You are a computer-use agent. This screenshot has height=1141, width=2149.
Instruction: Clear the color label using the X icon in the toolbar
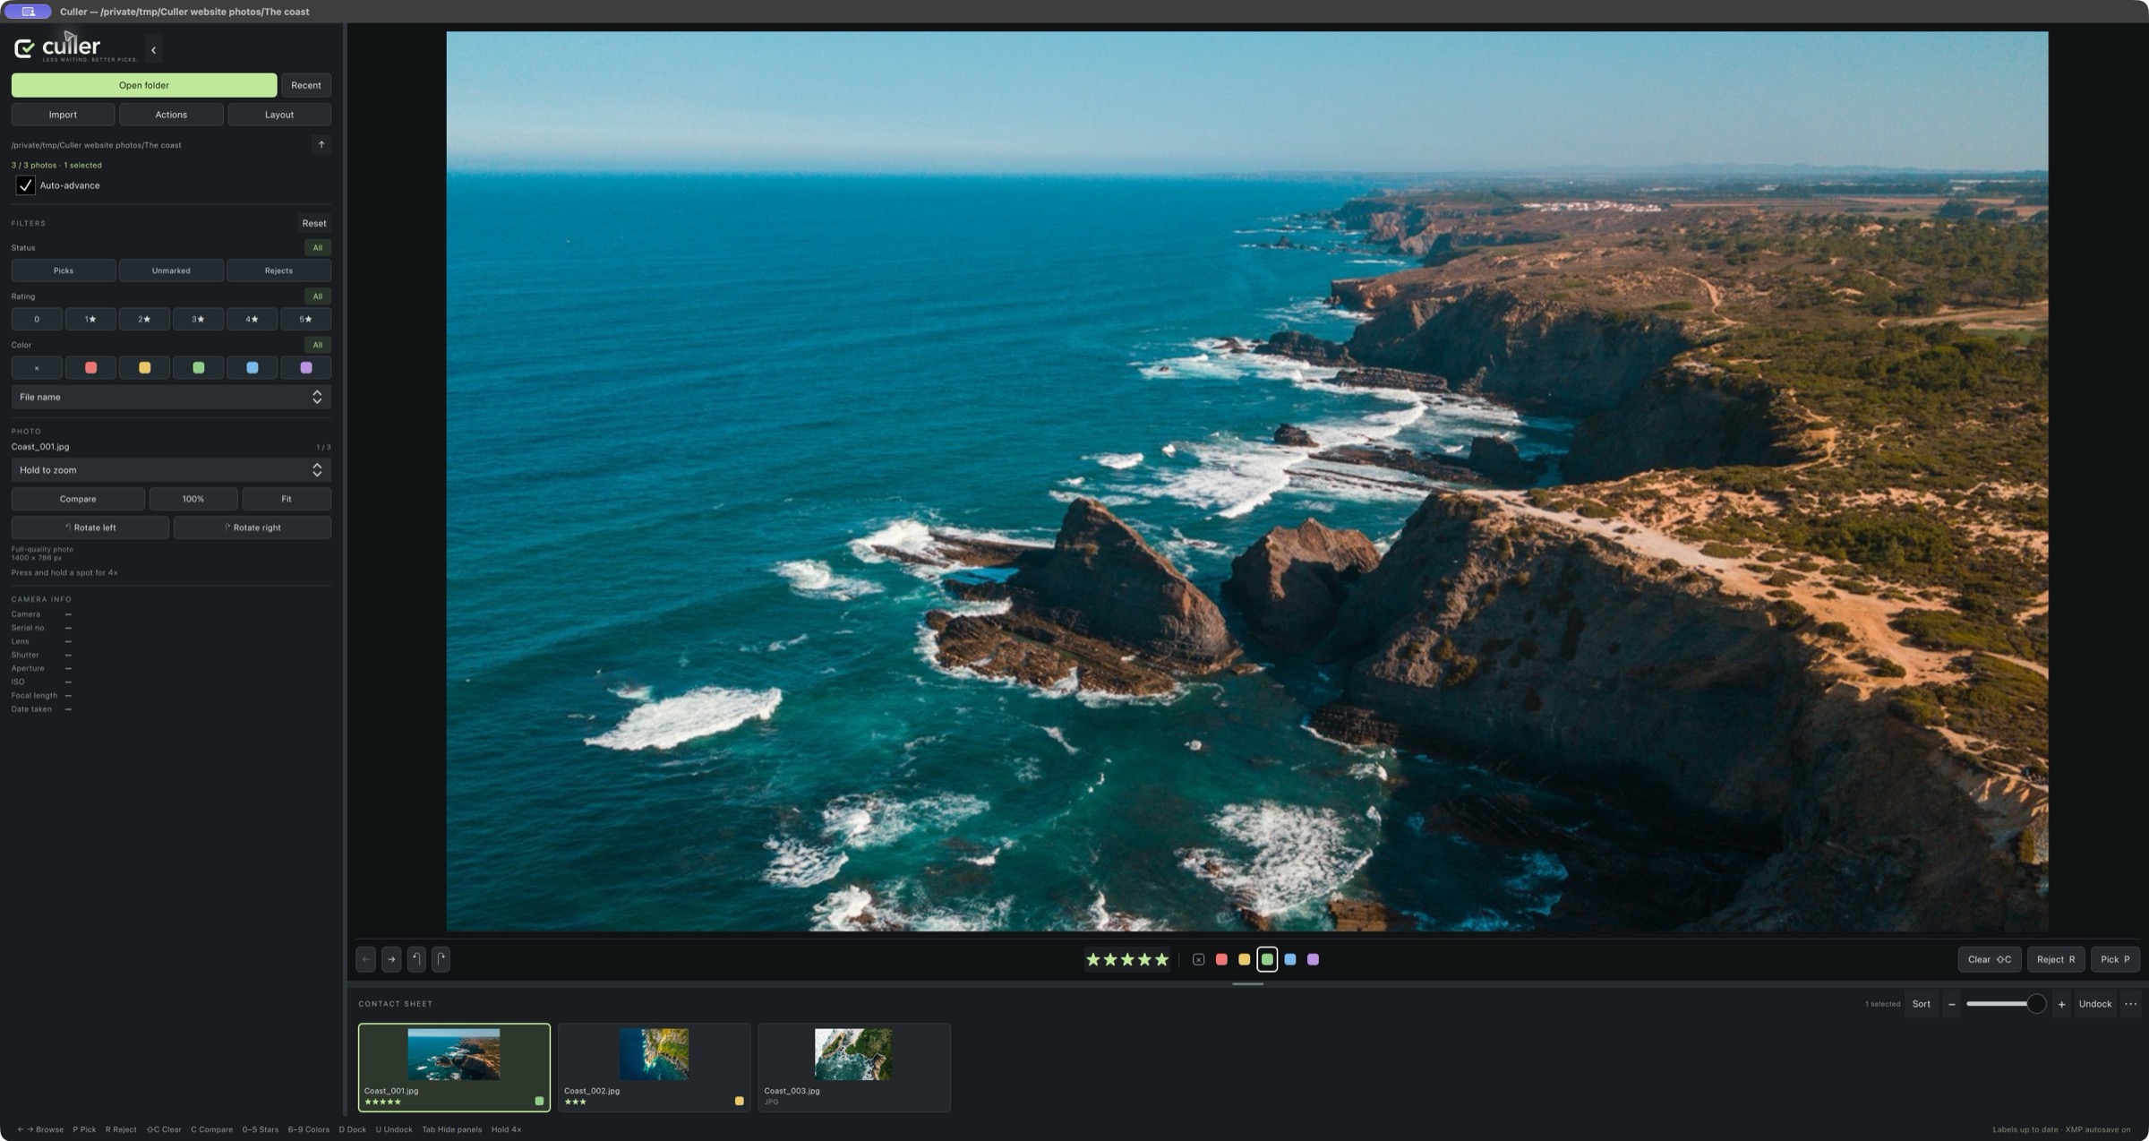(1198, 959)
